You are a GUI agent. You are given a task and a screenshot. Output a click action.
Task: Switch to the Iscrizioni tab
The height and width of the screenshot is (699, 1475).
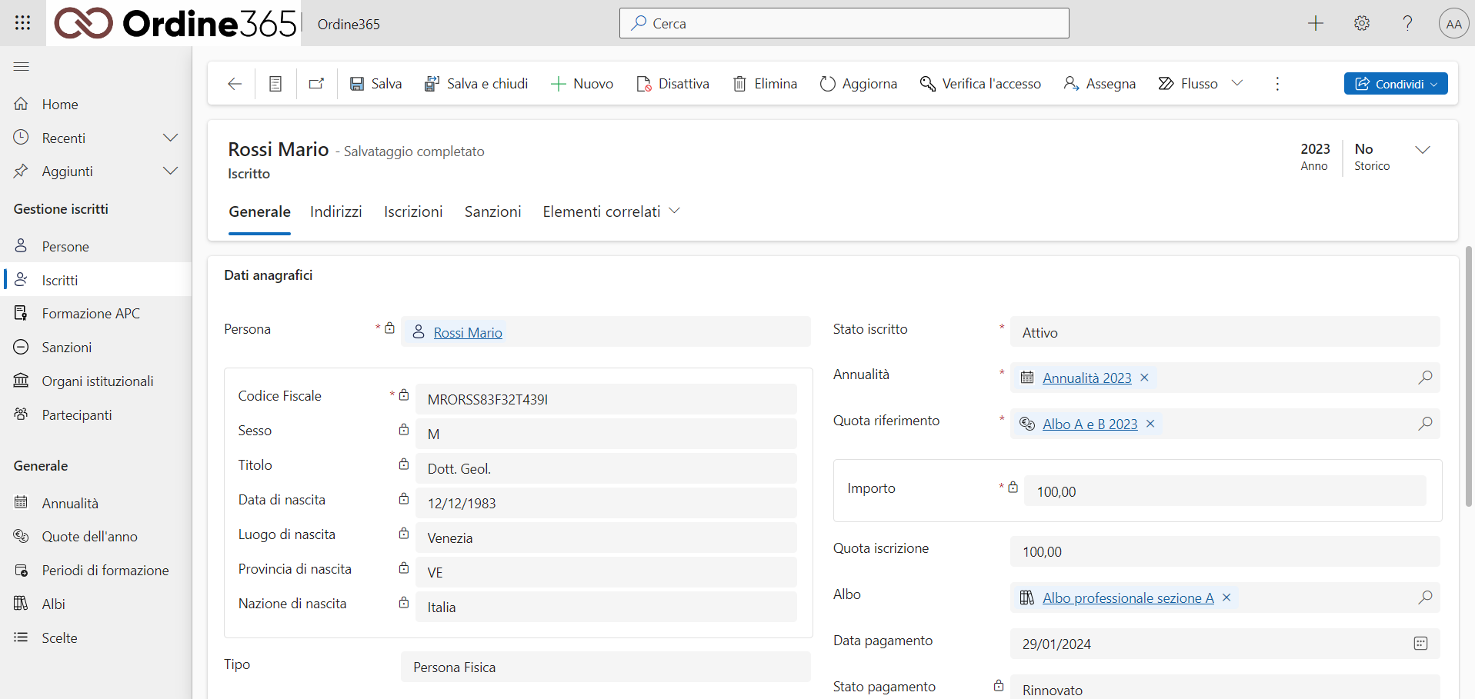413,211
